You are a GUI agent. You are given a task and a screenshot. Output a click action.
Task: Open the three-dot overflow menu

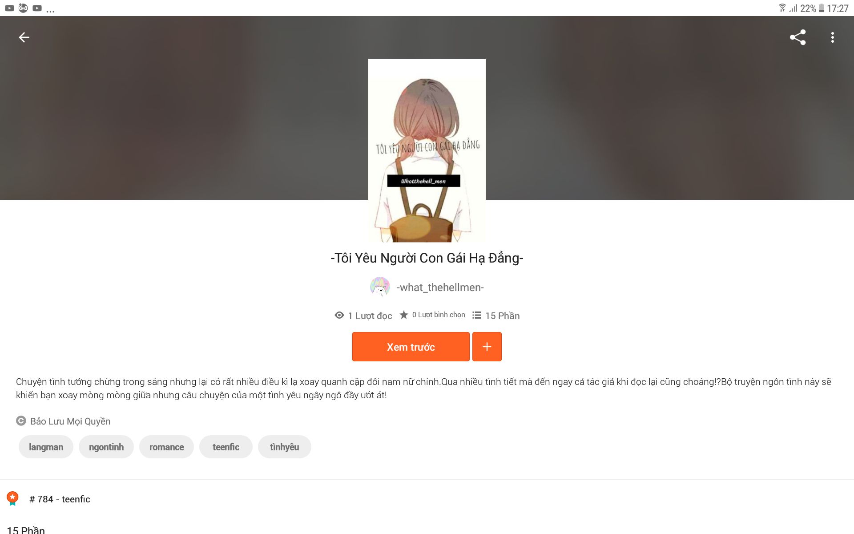click(x=833, y=37)
